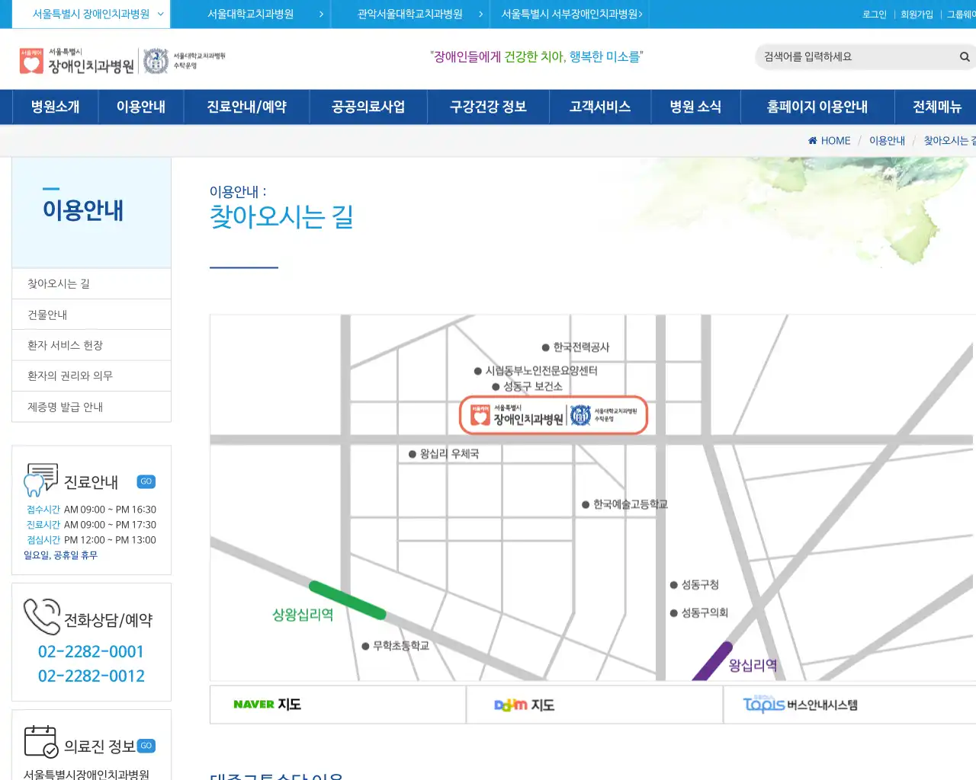Open NAVER 지도 map link
The image size is (976, 780).
click(338, 705)
